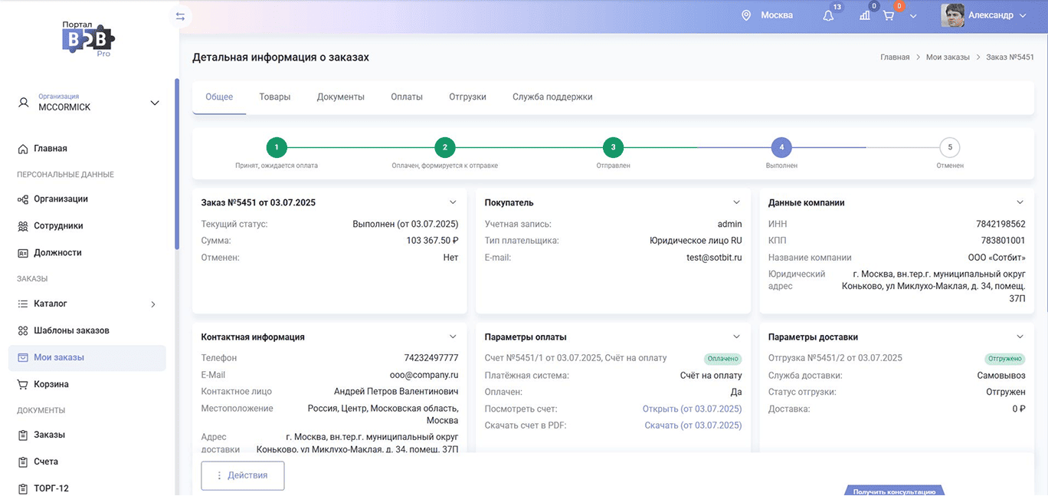1048x496 pixels.
Task: Switch to the Служба поддержки tab
Action: point(552,97)
